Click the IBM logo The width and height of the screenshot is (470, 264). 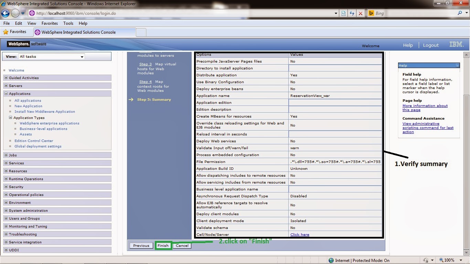457,45
